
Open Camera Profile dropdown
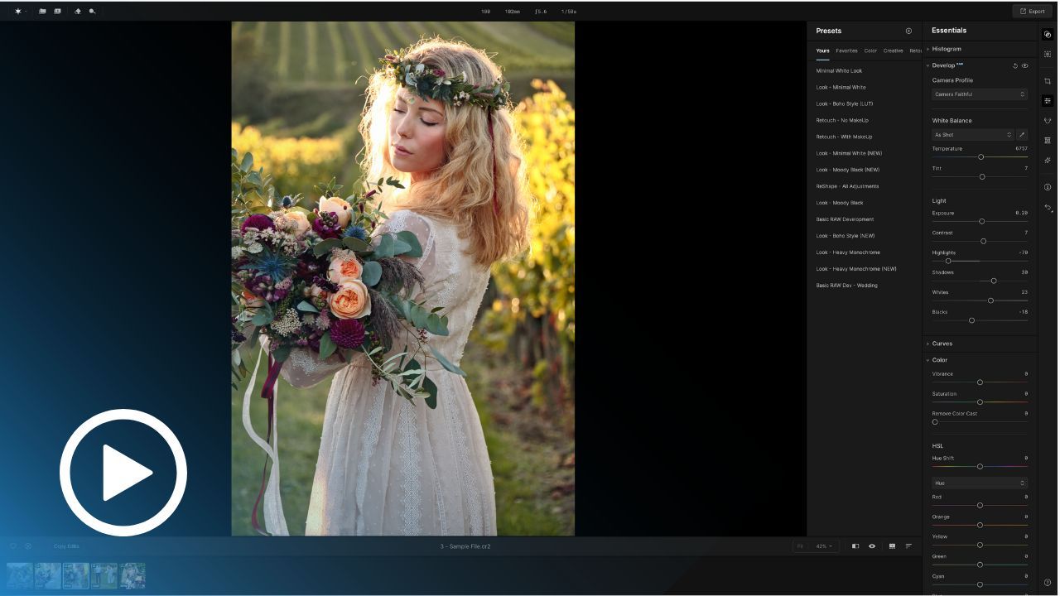point(980,94)
